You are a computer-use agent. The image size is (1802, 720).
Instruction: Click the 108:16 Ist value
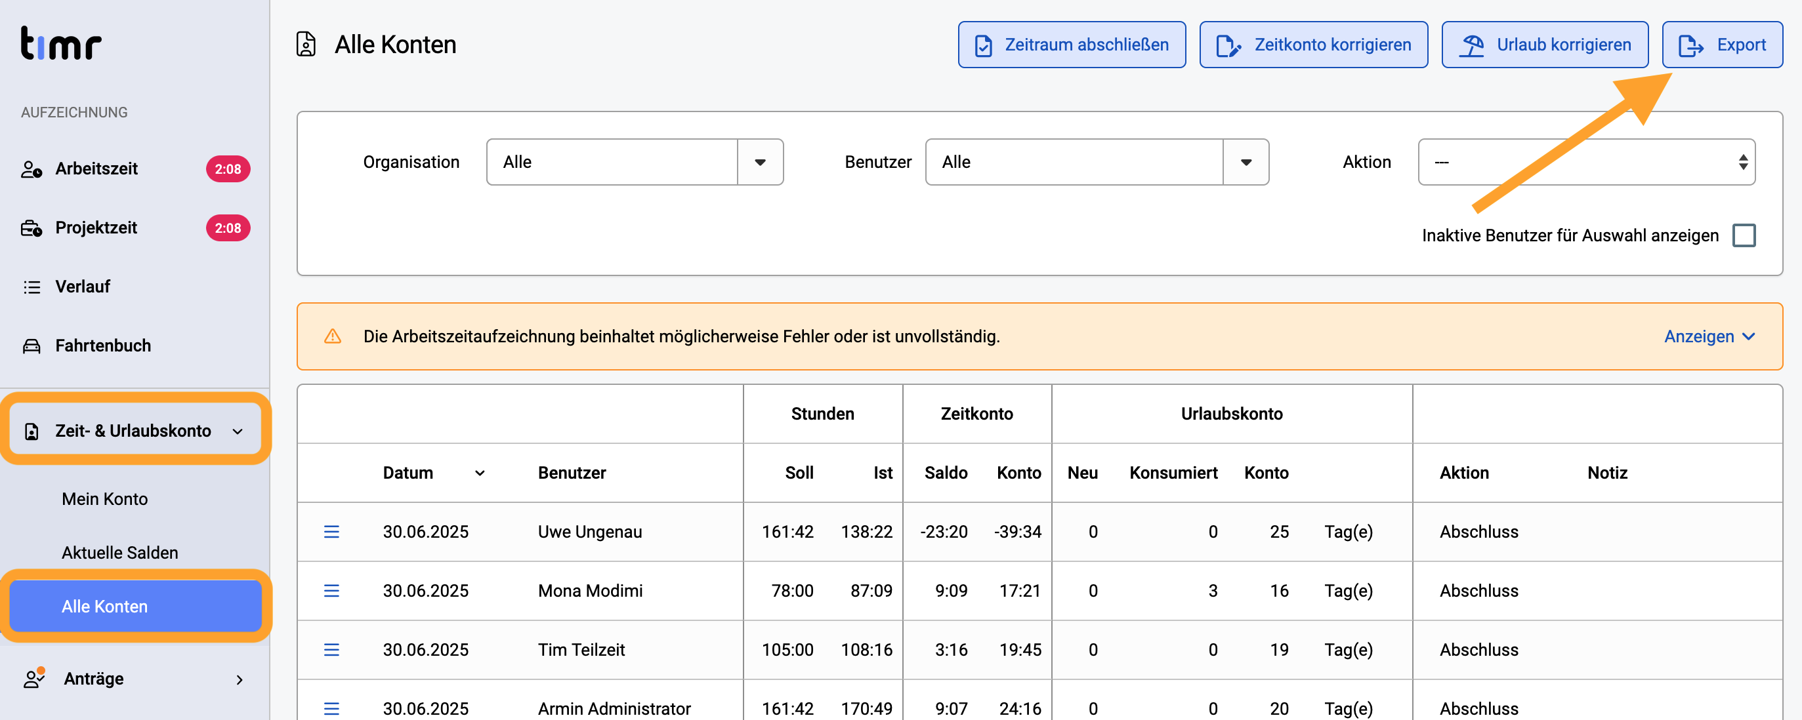[866, 650]
